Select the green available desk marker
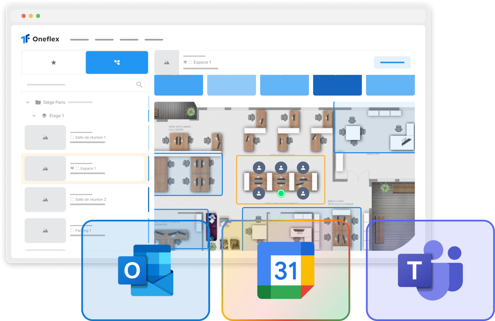This screenshot has width=495, height=321. 281,193
